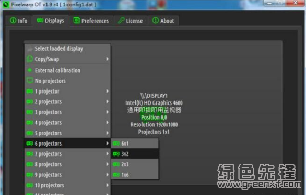
Task: Open the 9 projectors entry
Action: pyautogui.click(x=67, y=175)
